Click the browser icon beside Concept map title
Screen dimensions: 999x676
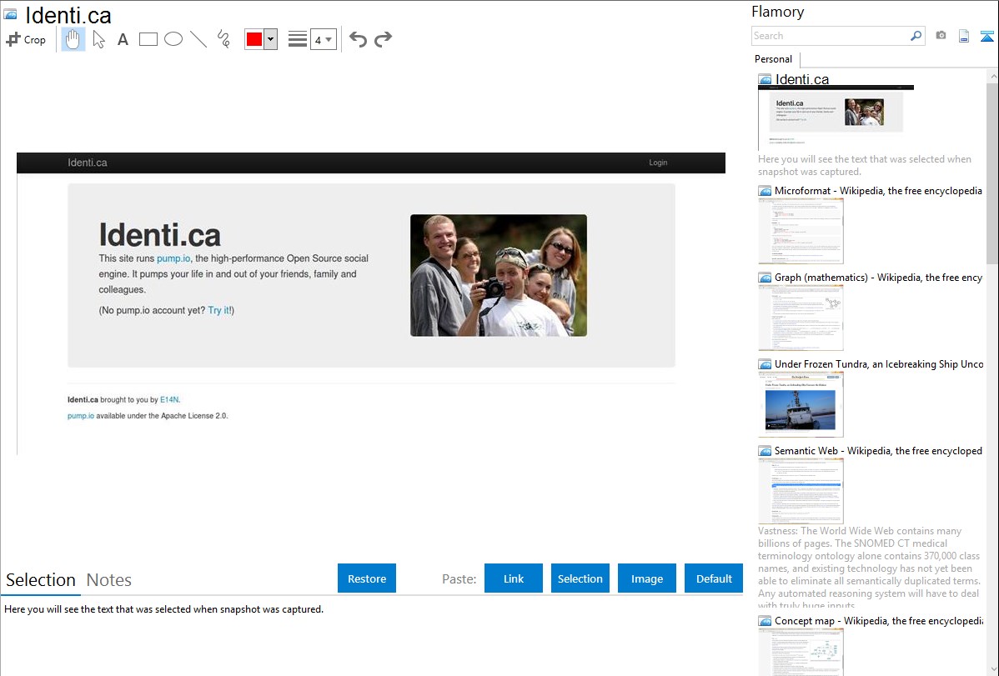point(765,621)
